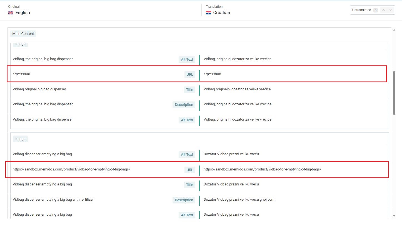402x232 pixels.
Task: Jump to the next untranslated string
Action: [391, 10]
